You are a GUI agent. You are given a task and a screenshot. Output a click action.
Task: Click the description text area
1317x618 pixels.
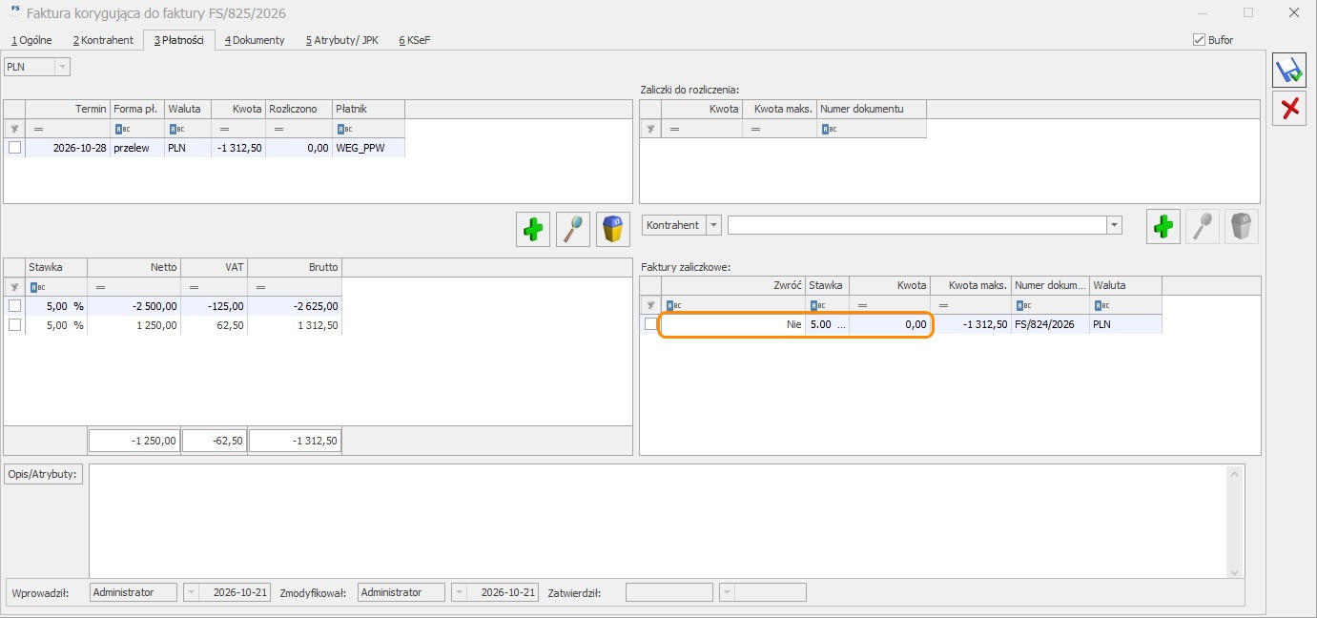tap(660, 521)
